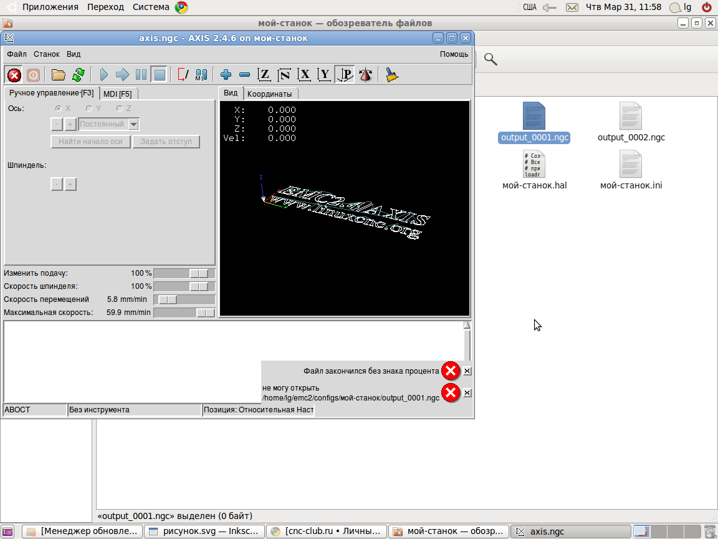Click show desktop icon in bottom panel
Viewport: 718px width, 539px height.
coord(7,532)
